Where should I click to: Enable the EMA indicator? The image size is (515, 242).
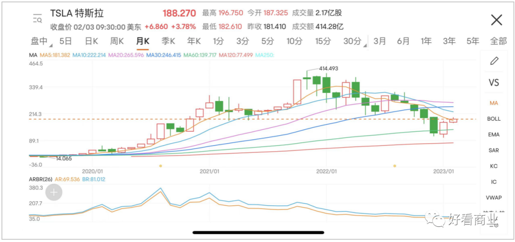494,135
